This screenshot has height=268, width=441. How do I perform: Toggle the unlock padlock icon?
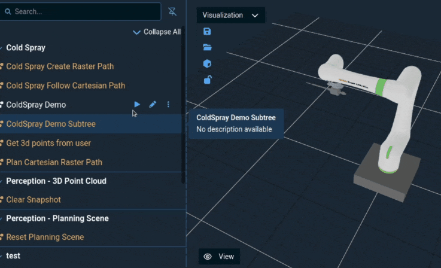click(207, 80)
